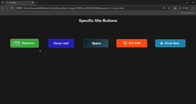Click the airplane icon in Book Now
196x104 pixels.
point(162,43)
